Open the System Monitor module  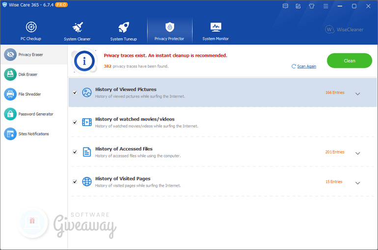click(x=216, y=30)
